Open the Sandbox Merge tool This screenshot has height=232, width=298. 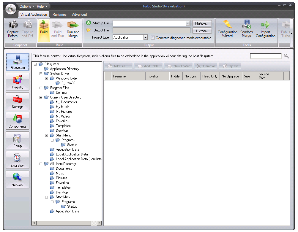[x=247, y=29]
